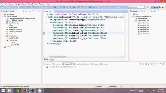The height and width of the screenshot is (93, 166).
Task: Open Google Chrome from taskbar
Action: click(x=17, y=91)
